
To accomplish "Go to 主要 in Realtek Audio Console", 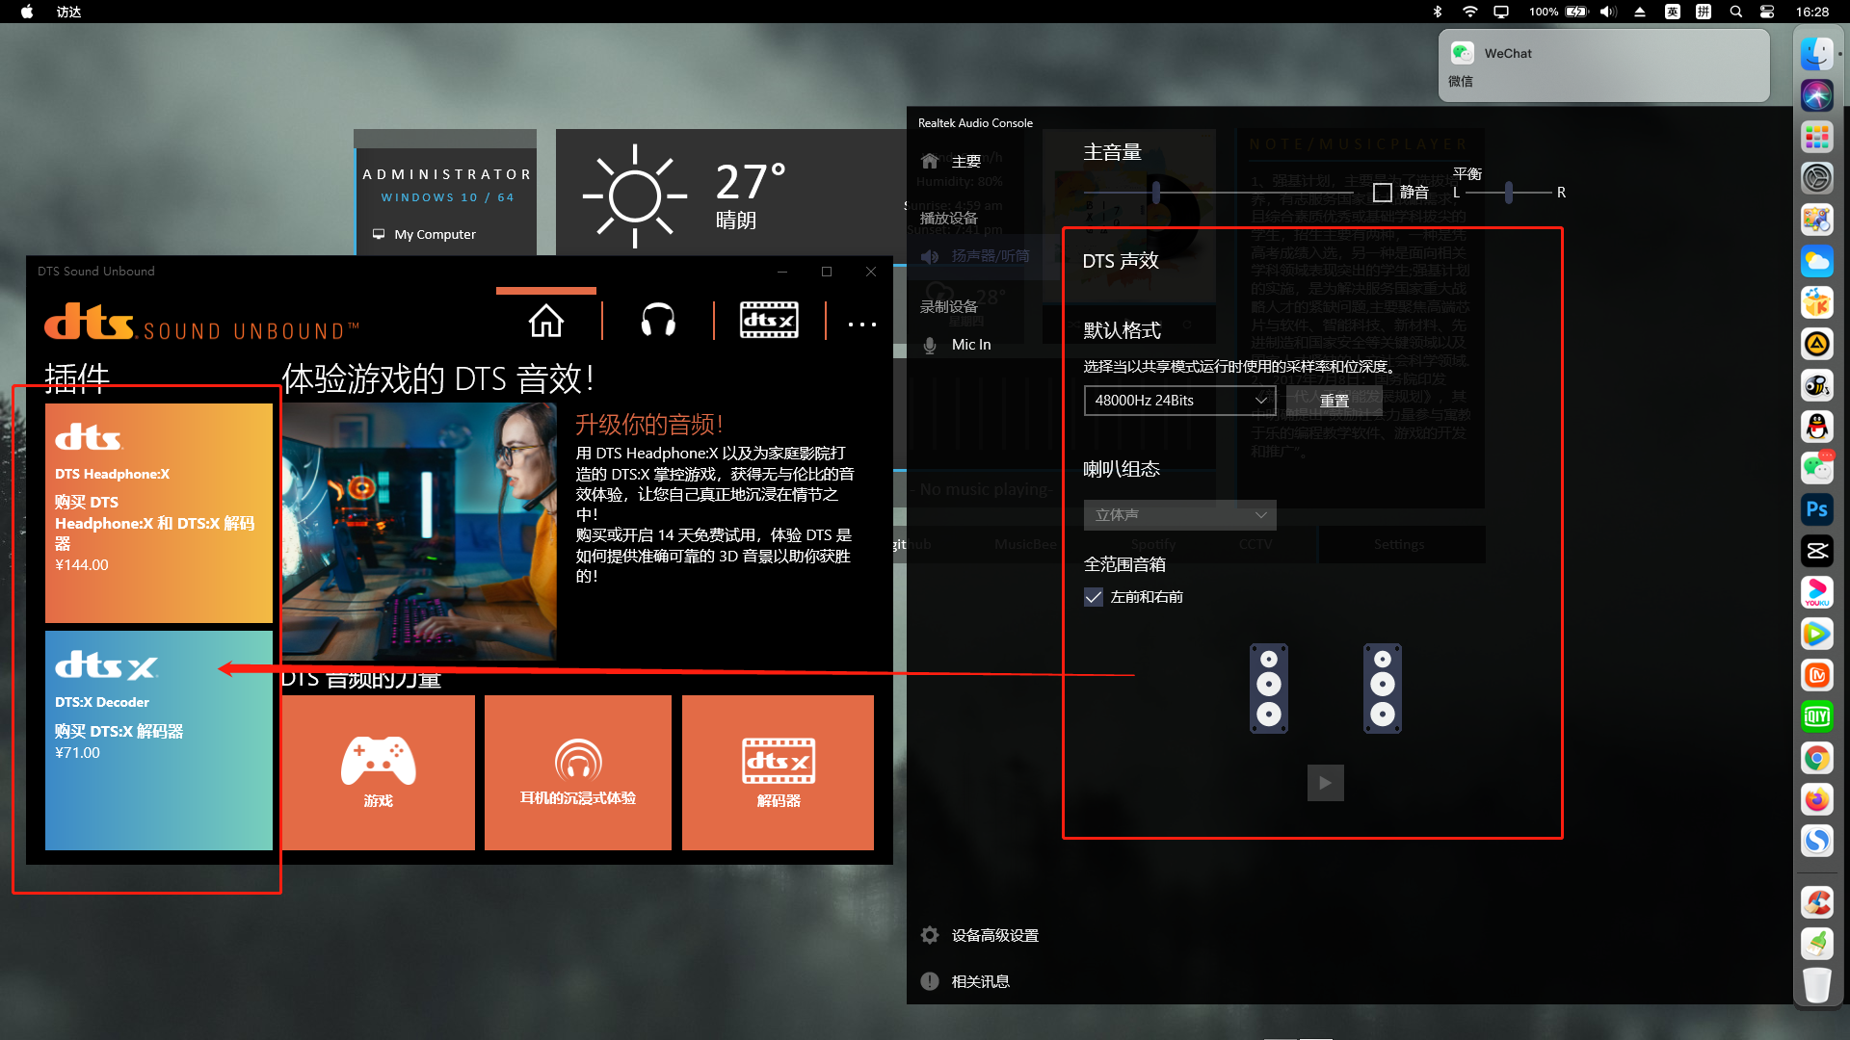I will [965, 161].
